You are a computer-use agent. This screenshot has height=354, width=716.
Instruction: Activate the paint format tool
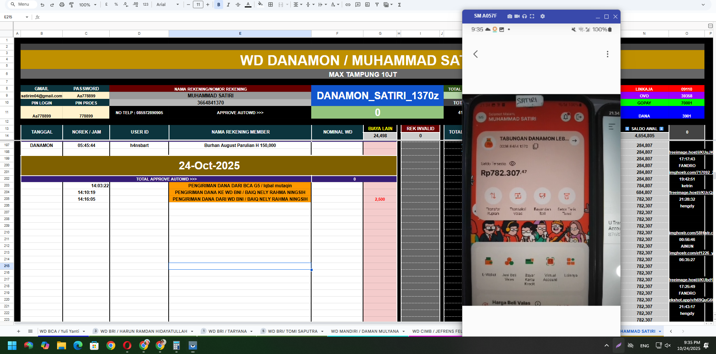click(71, 4)
